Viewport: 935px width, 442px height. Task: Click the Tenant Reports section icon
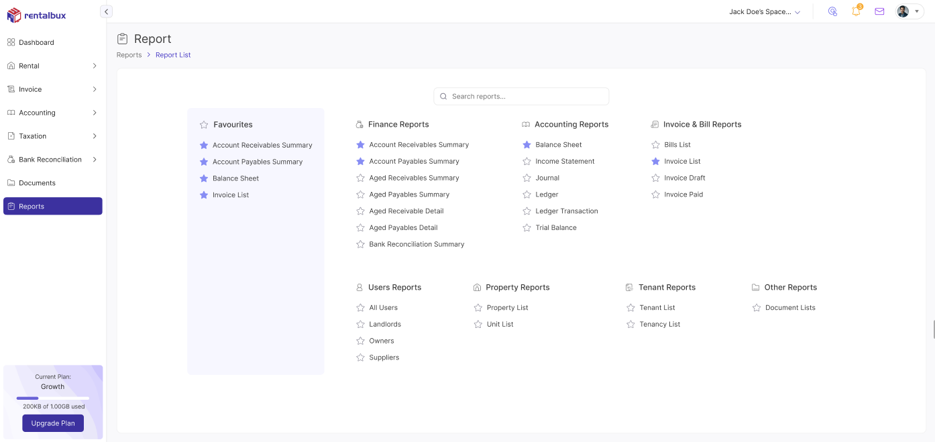tap(629, 287)
